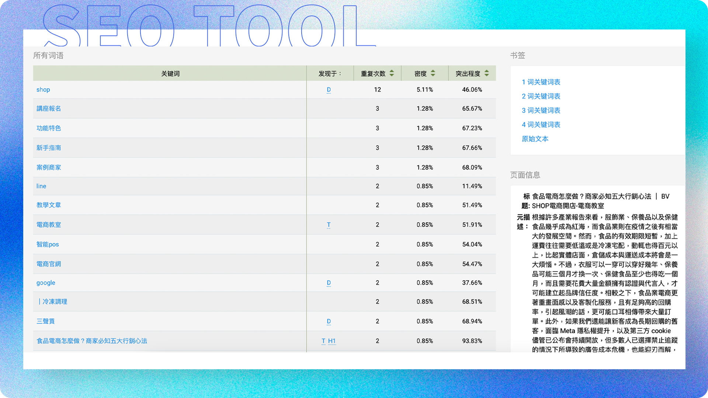Click the 37.66% prominence value
Viewport: 708px width, 398px height.
[x=472, y=283]
